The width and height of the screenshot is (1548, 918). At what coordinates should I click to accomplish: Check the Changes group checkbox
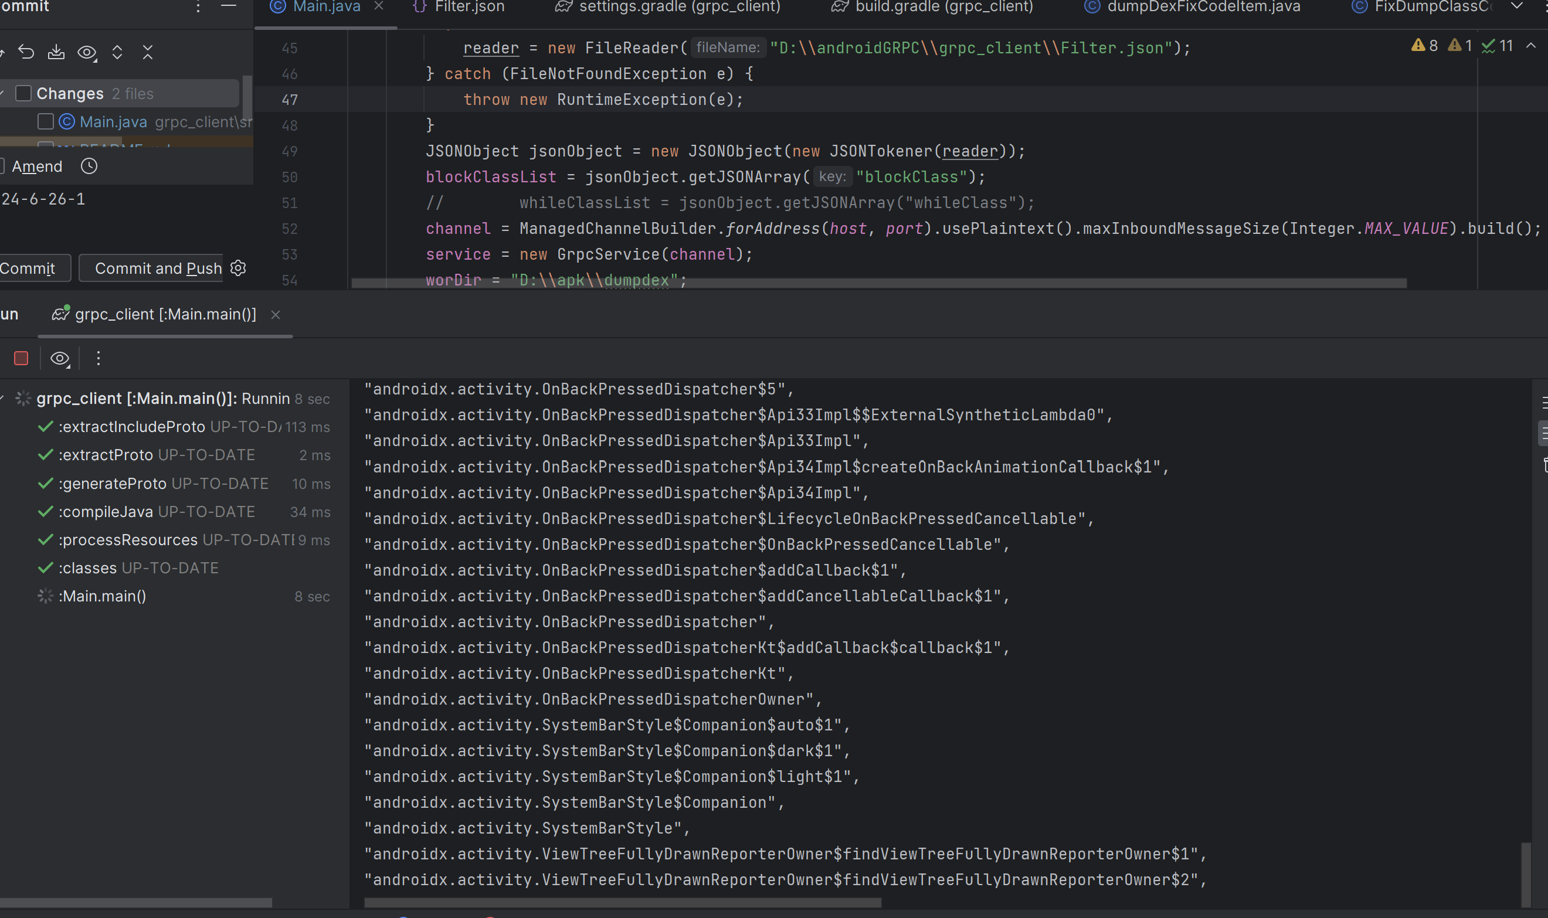23,93
